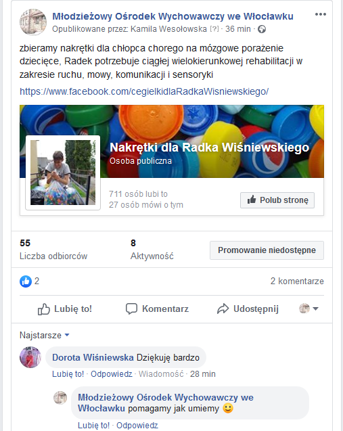Click the [?] help marker by publisher name
This screenshot has width=343, height=431.
pyautogui.click(x=214, y=29)
